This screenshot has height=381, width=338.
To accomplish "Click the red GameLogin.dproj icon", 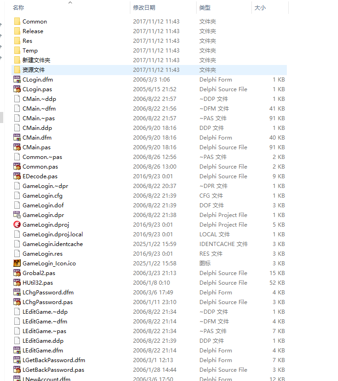I will pyautogui.click(x=17, y=224).
